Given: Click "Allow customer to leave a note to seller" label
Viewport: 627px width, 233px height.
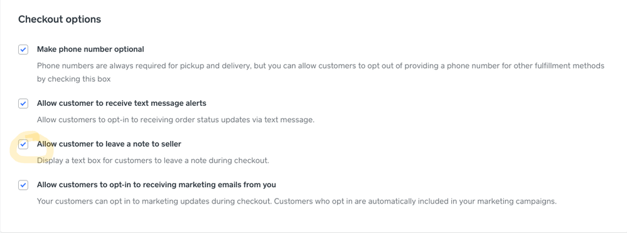Looking at the screenshot, I should point(109,144).
